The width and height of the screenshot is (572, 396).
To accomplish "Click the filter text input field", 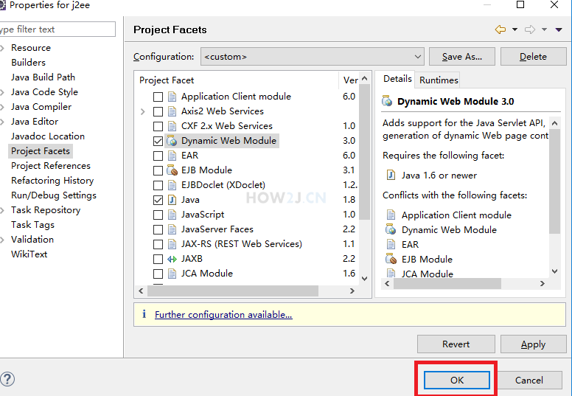I will 57,29.
